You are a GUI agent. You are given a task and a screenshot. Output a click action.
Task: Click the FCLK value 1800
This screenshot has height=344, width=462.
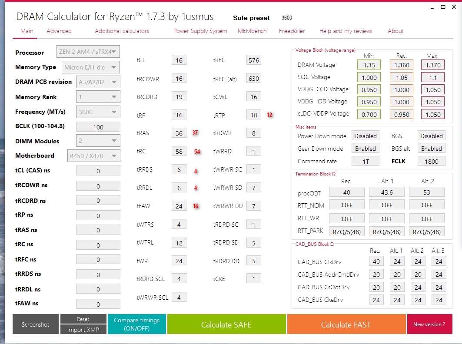[x=431, y=161]
